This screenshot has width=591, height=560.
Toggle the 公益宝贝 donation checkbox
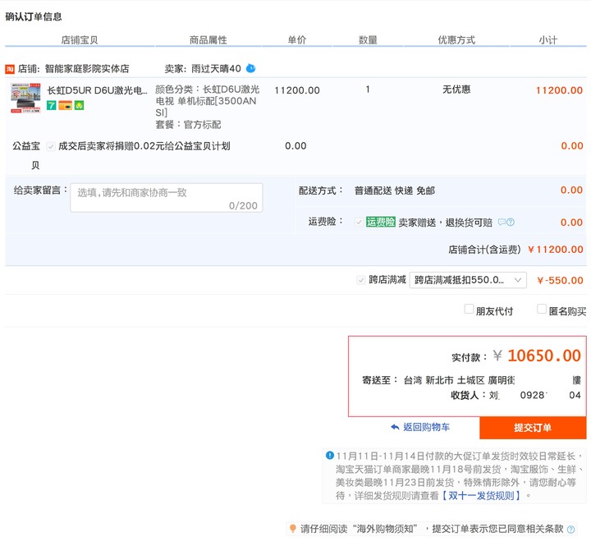(51, 146)
